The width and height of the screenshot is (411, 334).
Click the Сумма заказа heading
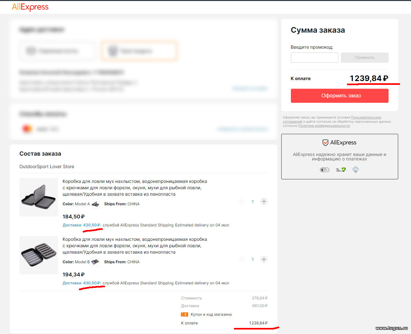click(318, 30)
